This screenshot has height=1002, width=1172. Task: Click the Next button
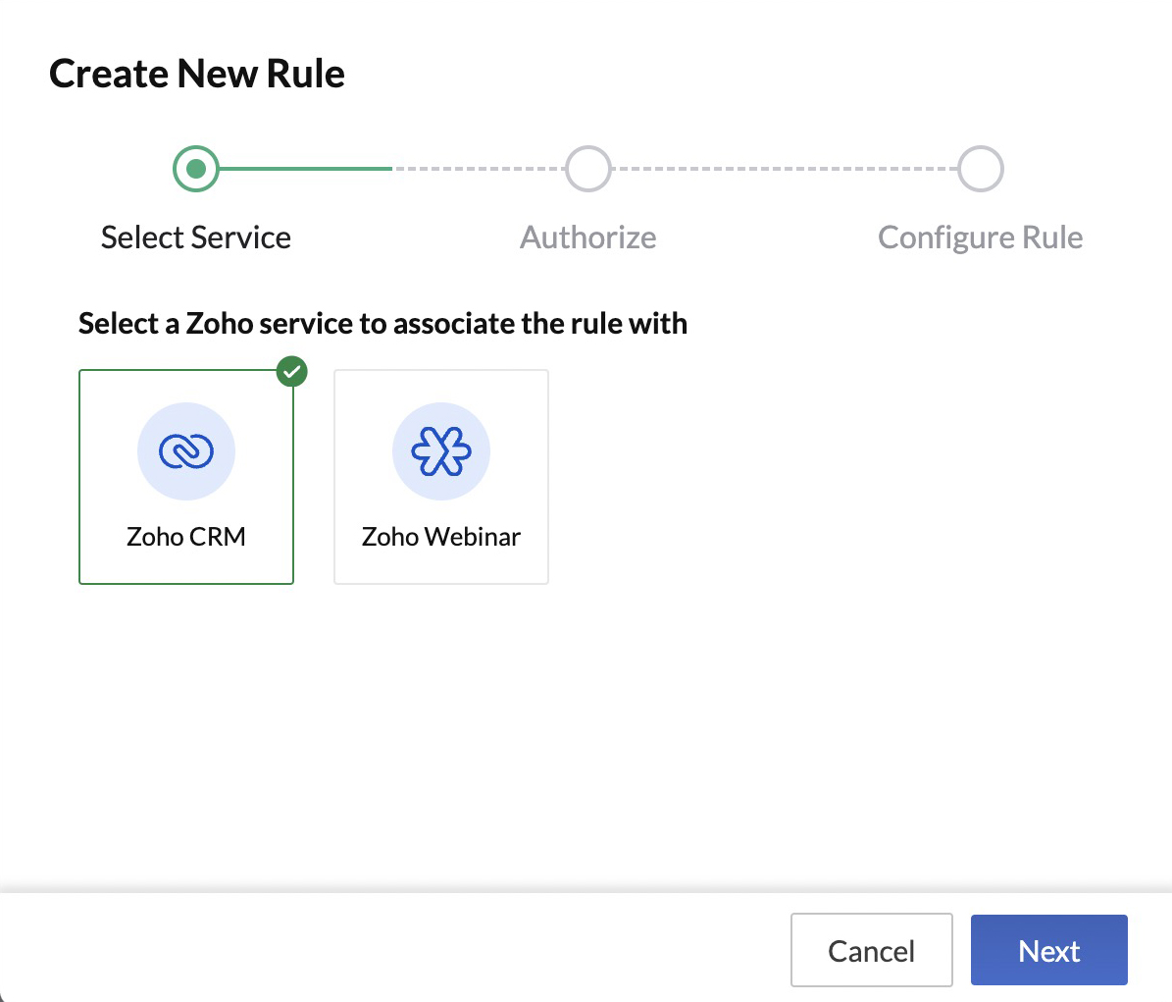point(1048,950)
